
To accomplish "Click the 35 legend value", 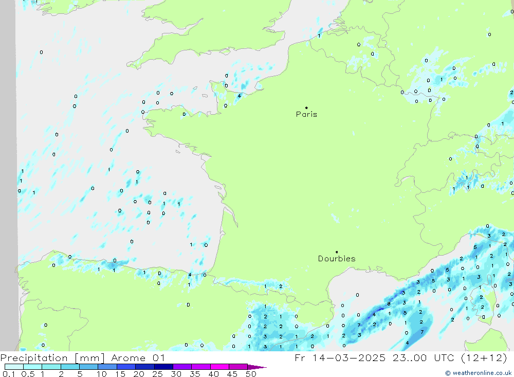I will (x=195, y=374).
